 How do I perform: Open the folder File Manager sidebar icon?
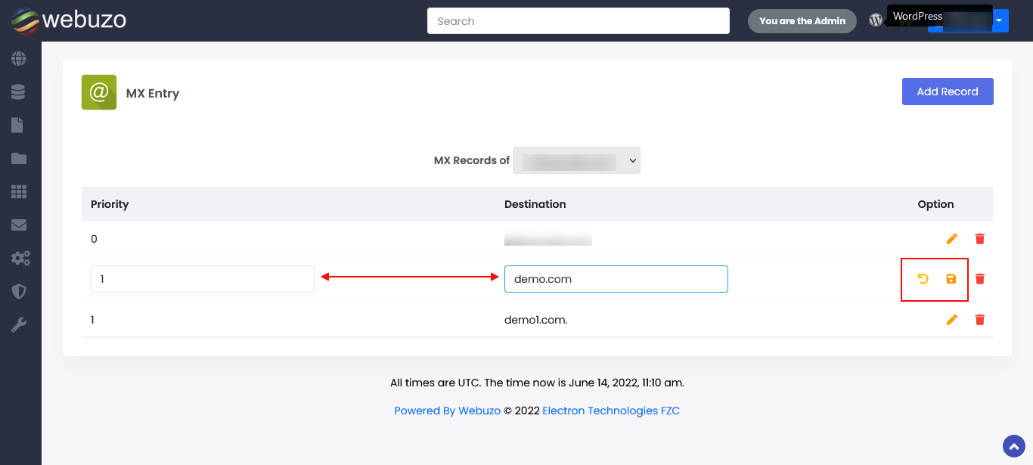[19, 159]
